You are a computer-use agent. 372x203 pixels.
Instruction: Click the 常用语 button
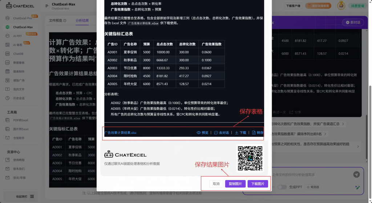tap(313, 187)
